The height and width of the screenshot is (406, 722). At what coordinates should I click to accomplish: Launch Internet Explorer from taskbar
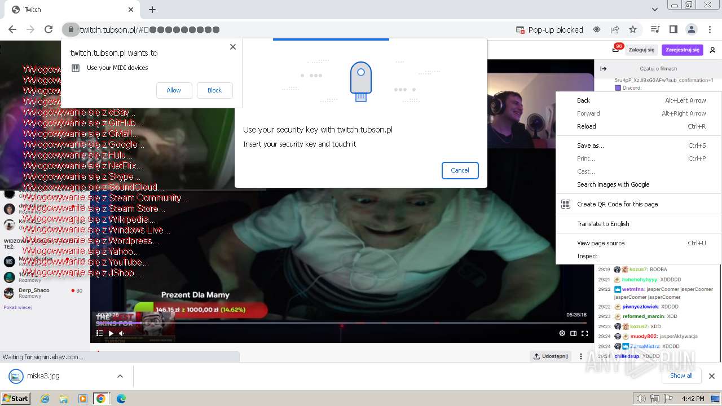(x=45, y=399)
